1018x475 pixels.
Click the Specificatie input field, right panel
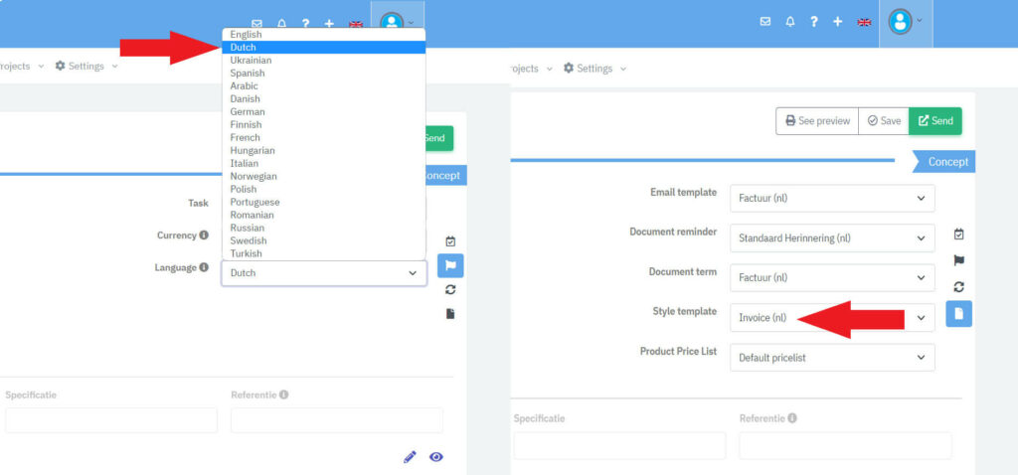click(619, 446)
